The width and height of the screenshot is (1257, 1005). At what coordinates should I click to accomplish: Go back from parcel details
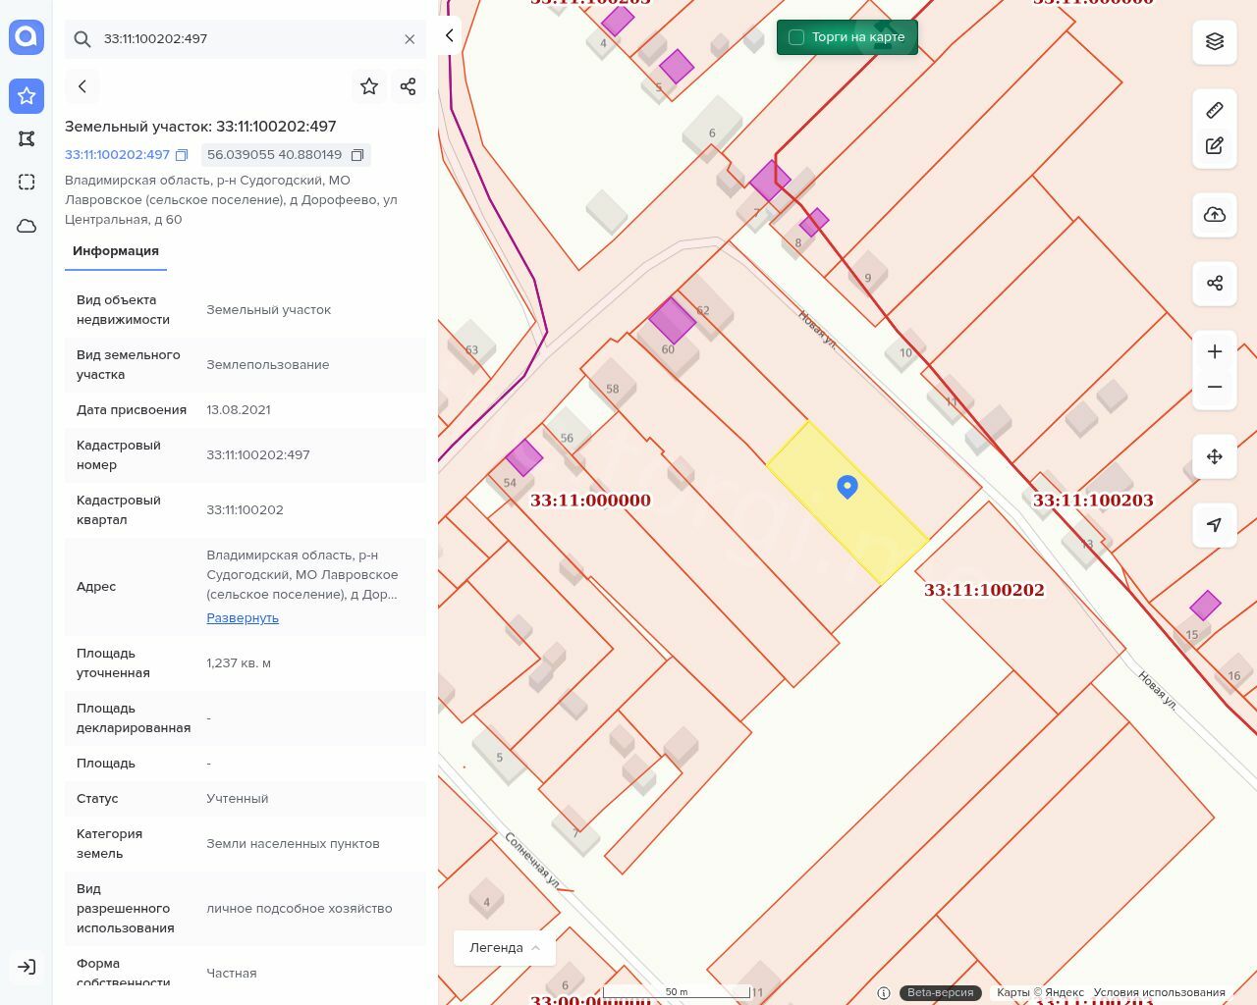coord(82,86)
